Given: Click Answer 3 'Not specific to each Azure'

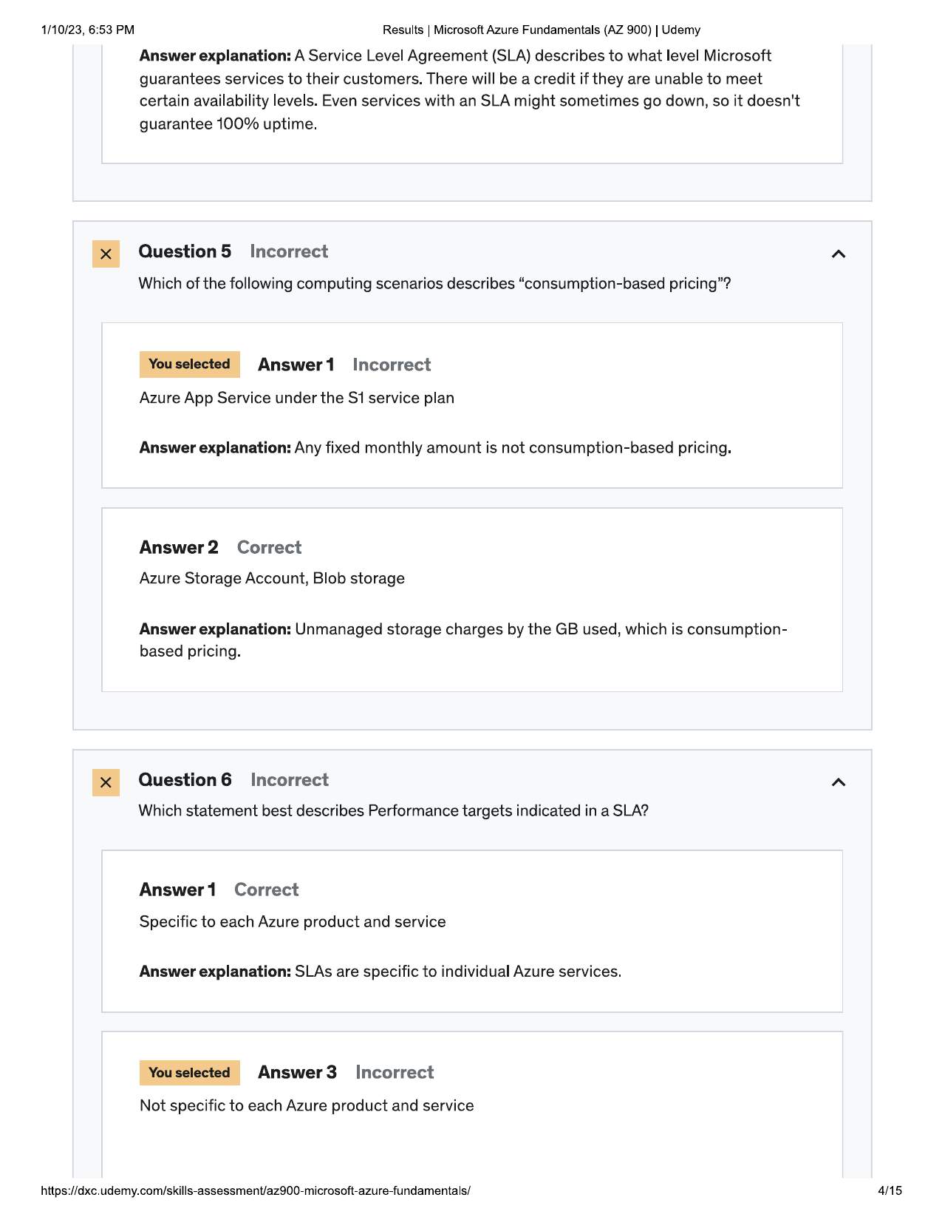Looking at the screenshot, I should [307, 1105].
